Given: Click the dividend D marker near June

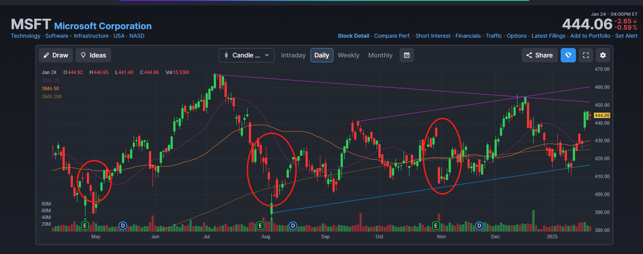Looking at the screenshot, I should tap(123, 225).
